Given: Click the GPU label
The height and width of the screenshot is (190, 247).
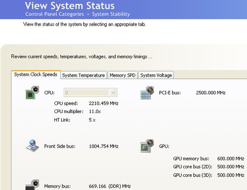Looking at the screenshot, I should tap(164, 146).
